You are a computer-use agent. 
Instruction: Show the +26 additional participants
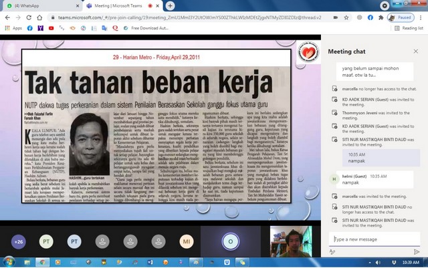point(19,241)
